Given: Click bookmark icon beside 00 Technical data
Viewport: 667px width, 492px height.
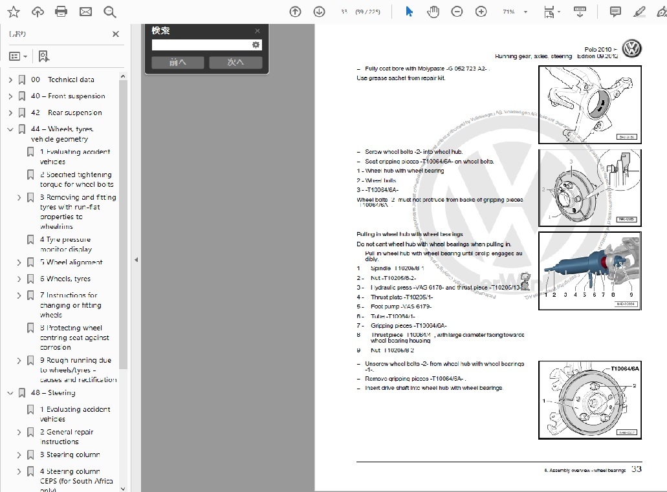Looking at the screenshot, I should click(x=22, y=80).
